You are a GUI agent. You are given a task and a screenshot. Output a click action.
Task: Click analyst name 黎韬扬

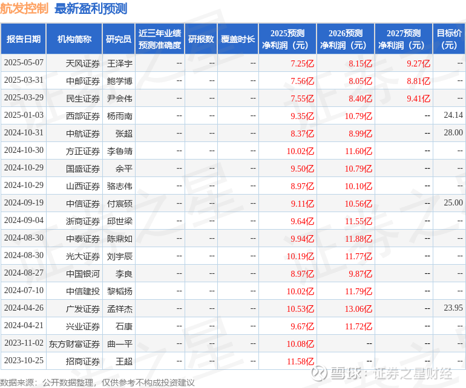coord(120,291)
